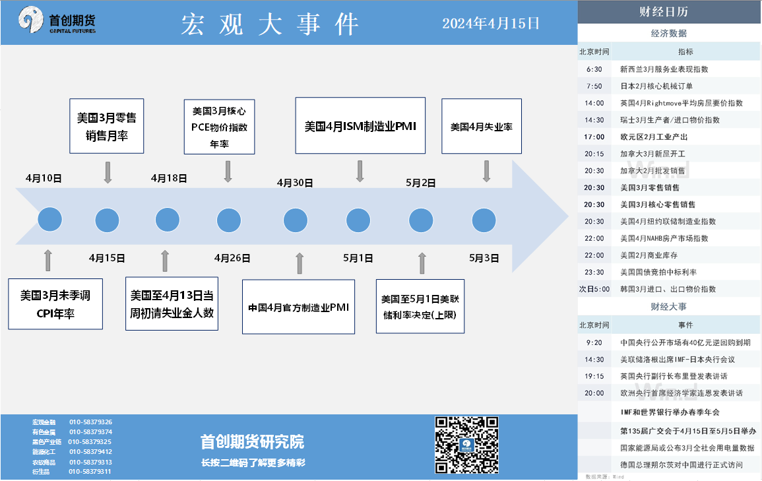
Task: Select the timeline dot for 5月2日
Action: point(421,220)
